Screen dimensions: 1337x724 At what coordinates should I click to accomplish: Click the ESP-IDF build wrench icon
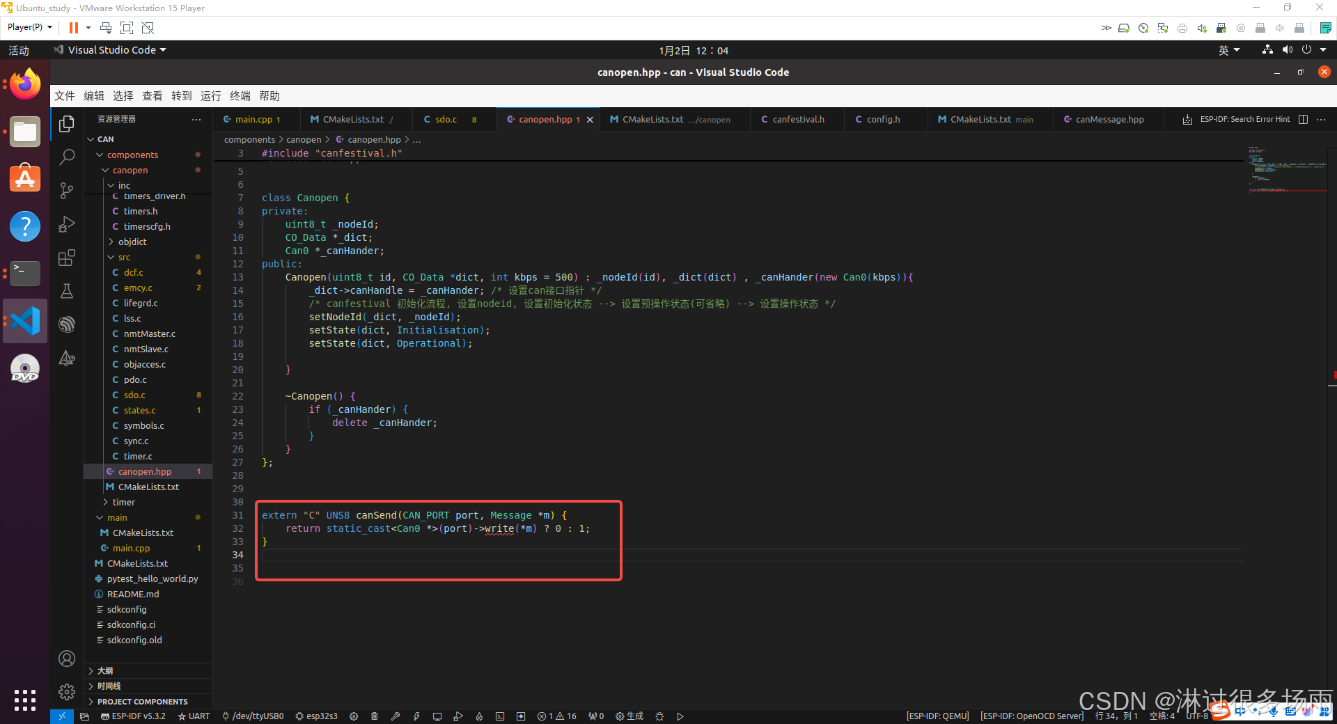tap(396, 716)
